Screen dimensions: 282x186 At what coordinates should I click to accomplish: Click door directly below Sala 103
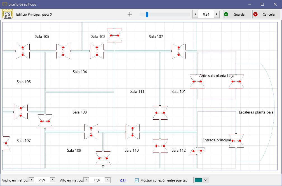tap(97, 51)
